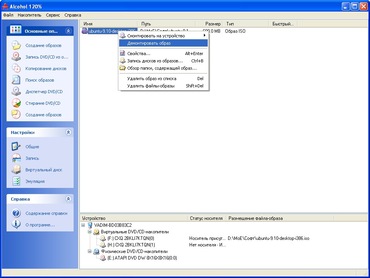Image resolution: width=370 pixels, height=278 pixels.
Task: Open the Сервис menu
Action: pos(53,15)
